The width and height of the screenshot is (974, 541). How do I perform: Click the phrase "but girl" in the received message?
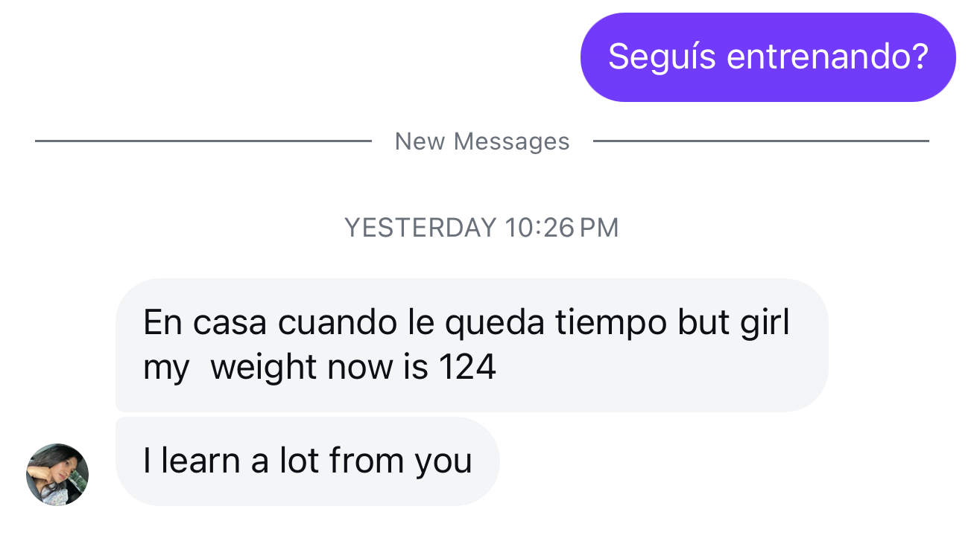[x=733, y=323]
